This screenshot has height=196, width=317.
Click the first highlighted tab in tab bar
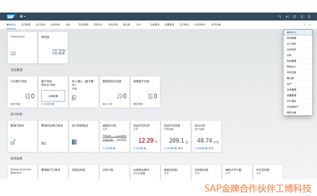click(x=11, y=25)
